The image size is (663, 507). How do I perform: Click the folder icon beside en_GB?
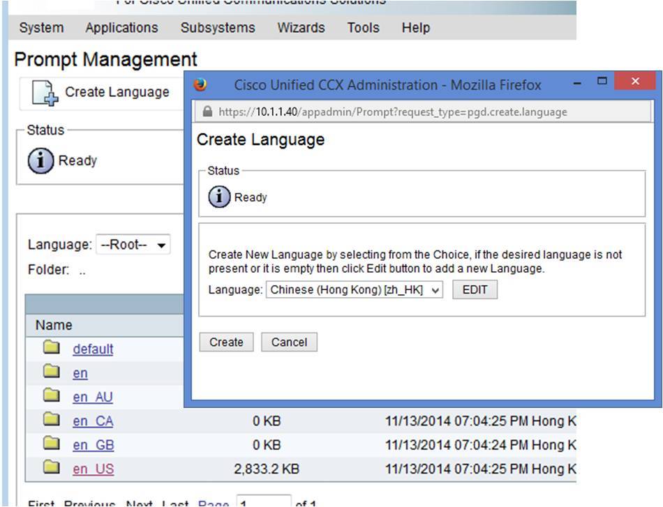click(52, 444)
